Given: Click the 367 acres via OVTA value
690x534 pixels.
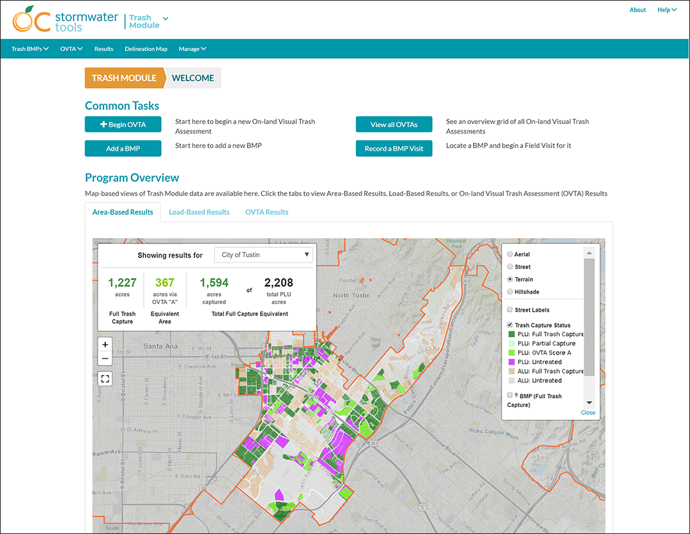Looking at the screenshot, I should pyautogui.click(x=165, y=282).
